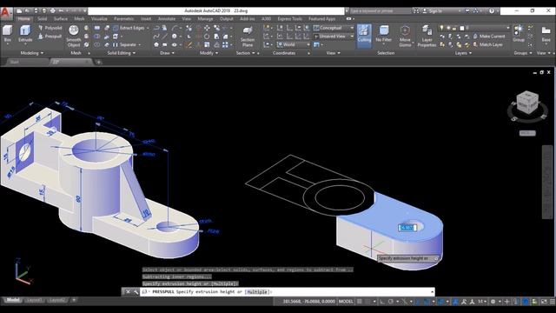Select the Move modify tool

[207, 28]
